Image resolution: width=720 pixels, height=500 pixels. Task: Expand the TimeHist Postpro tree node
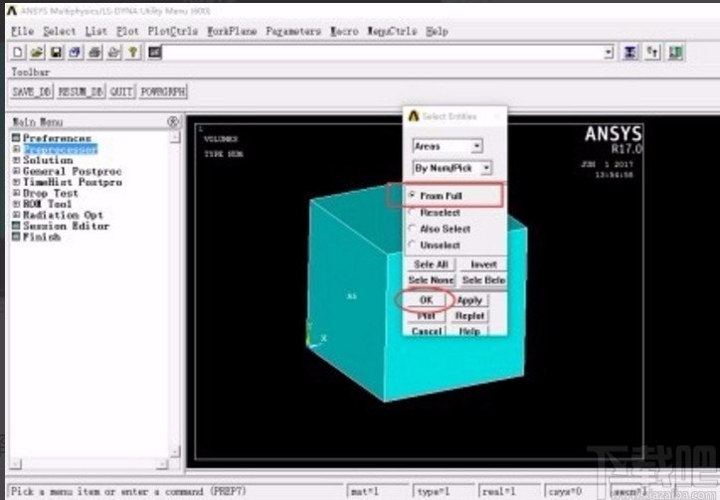pos(16,182)
